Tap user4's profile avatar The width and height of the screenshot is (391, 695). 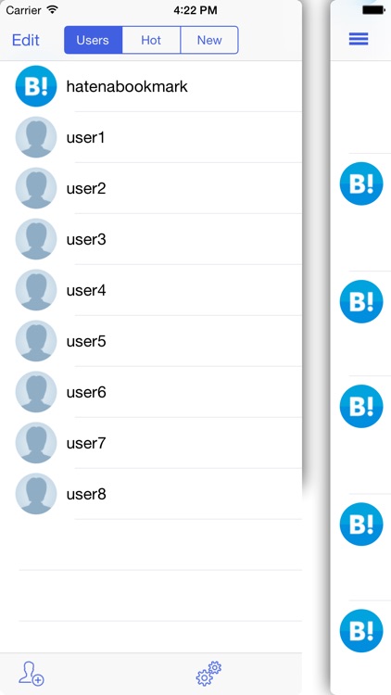click(x=36, y=290)
